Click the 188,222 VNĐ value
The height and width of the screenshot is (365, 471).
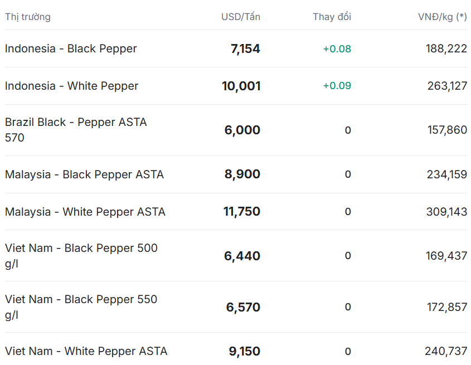click(446, 48)
